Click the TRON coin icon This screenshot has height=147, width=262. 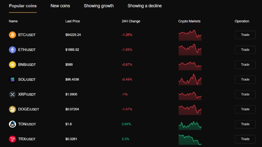click(x=12, y=139)
